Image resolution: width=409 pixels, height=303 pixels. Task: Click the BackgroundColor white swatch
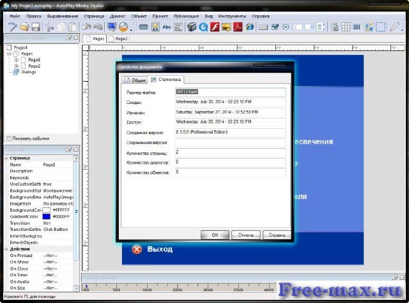[46, 210]
